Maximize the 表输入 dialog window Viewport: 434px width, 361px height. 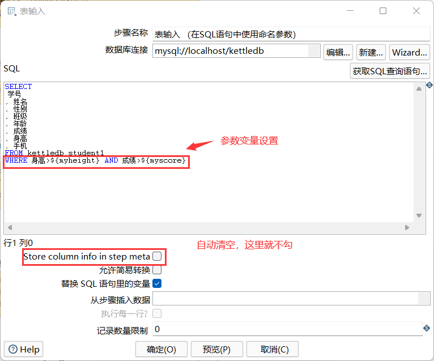point(383,11)
